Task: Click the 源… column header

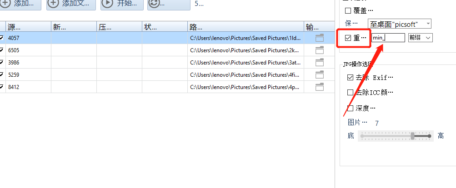Action: (x=28, y=26)
